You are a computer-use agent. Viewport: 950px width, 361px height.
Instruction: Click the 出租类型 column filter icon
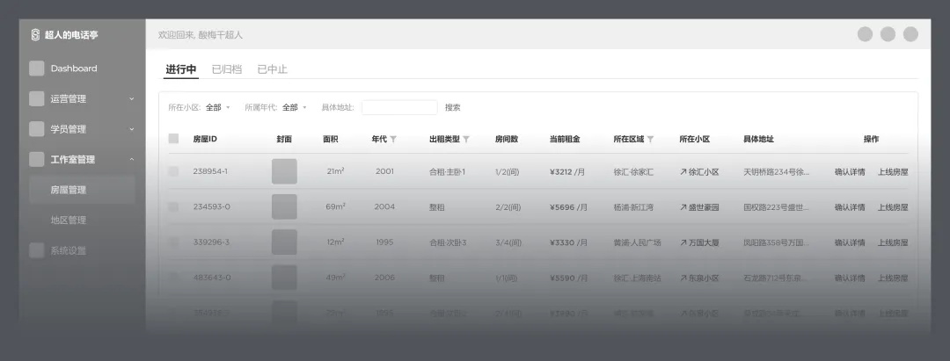click(466, 139)
